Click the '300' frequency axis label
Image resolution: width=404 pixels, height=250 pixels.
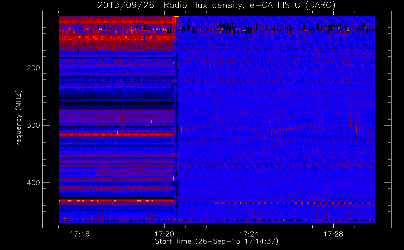(x=33, y=125)
